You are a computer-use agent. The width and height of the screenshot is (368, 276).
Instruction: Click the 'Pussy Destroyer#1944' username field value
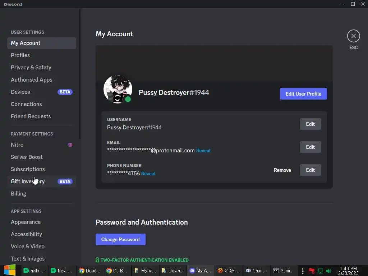(134, 128)
